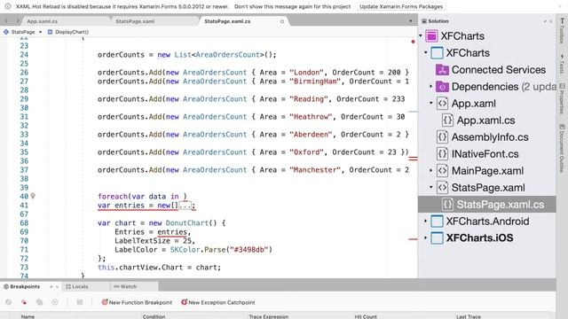Navigate forward with the right arrow
Image resolution: width=568 pixels, height=319 pixels.
click(x=17, y=21)
